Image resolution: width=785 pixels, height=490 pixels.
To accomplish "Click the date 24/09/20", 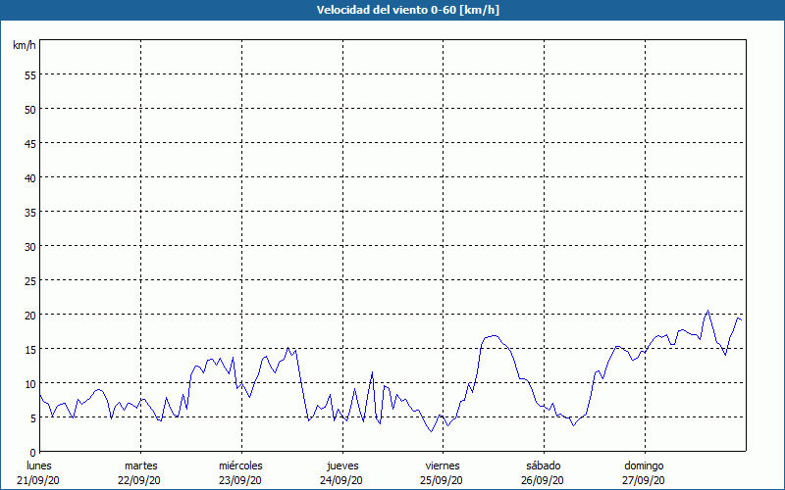I will [341, 480].
